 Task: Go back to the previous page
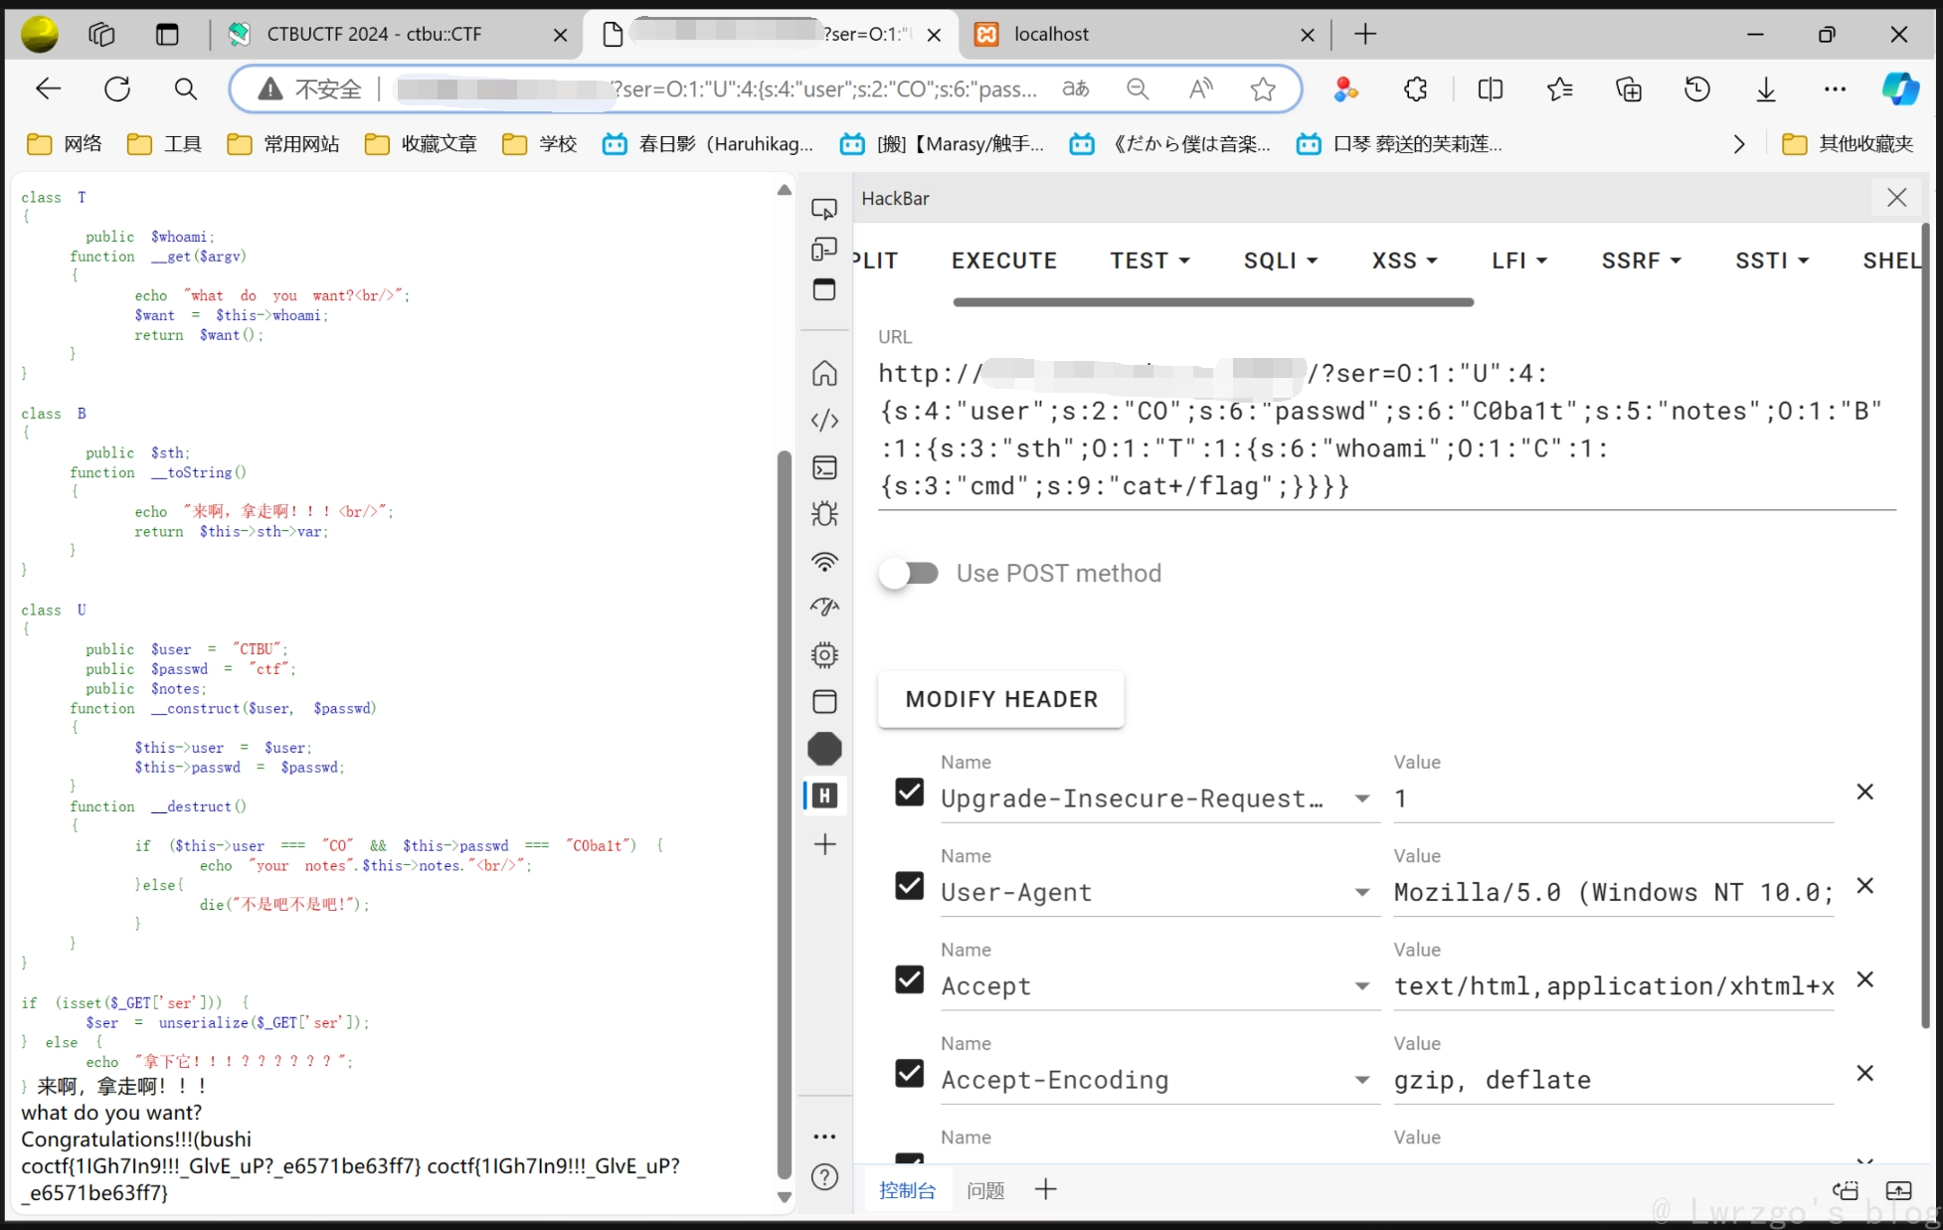(48, 89)
